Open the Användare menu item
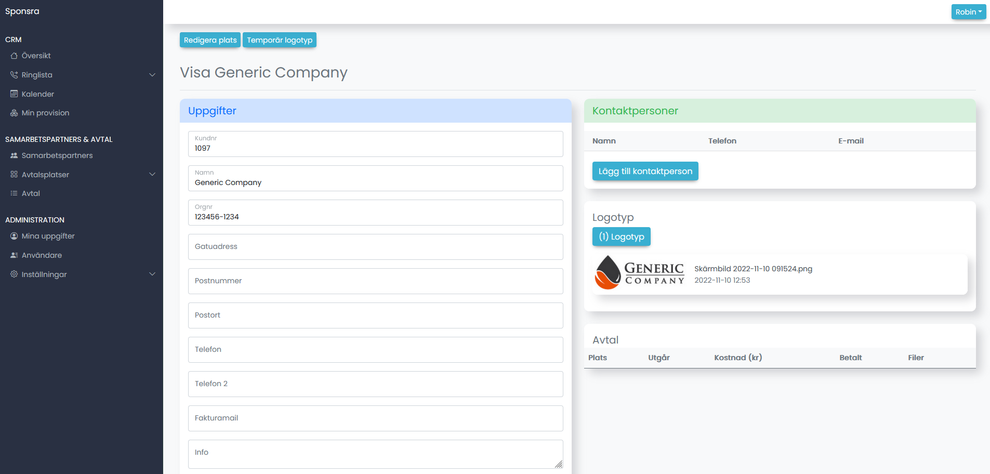 [42, 255]
